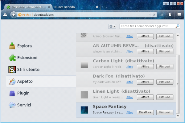Click the Linen Light theme thumbnail
Image resolution: width=185 pixels, height=123 pixels.
pyautogui.click(x=84, y=95)
